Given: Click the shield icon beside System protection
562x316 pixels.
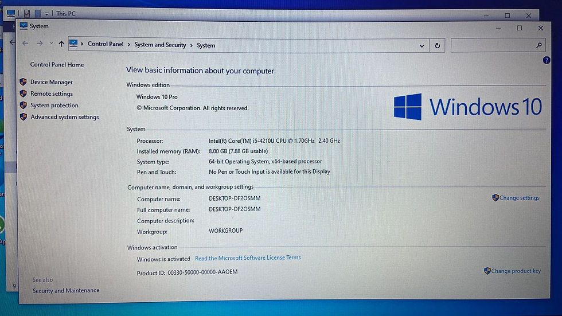Looking at the screenshot, I should [24, 106].
